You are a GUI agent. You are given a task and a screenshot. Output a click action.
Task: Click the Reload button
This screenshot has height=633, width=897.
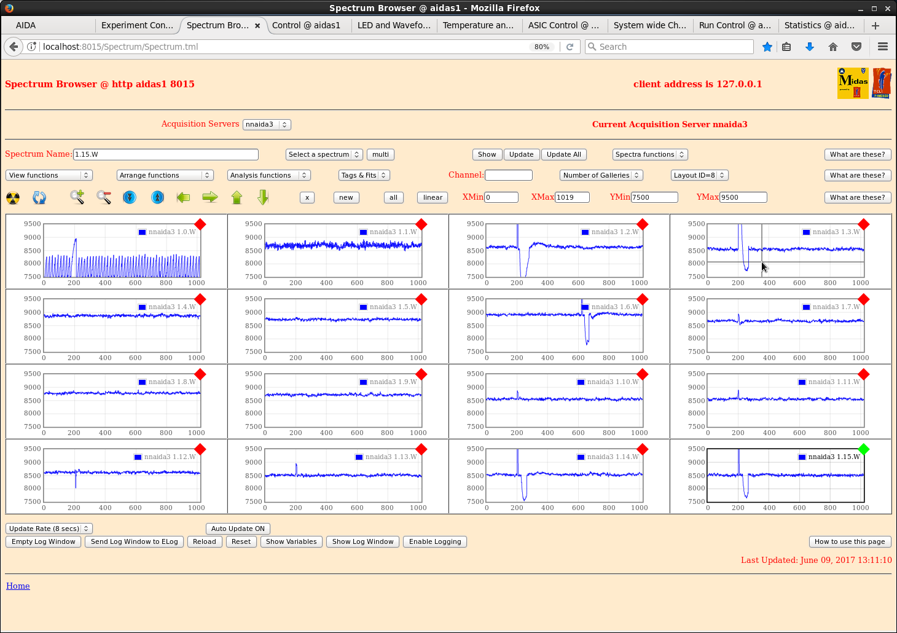tap(205, 541)
